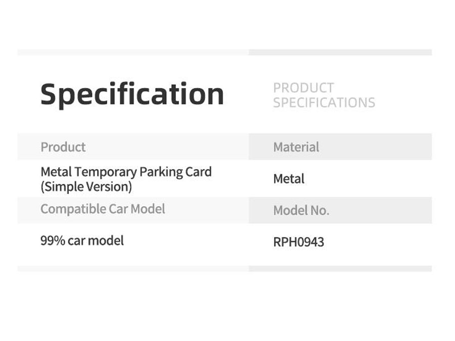Select the Compatible Car Model header
Viewport: 455px width, 341px height.
coord(133,210)
